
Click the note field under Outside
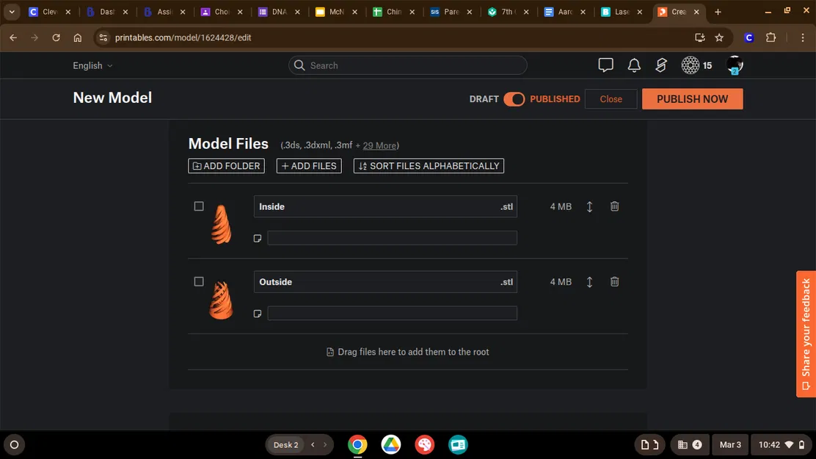[x=392, y=313]
